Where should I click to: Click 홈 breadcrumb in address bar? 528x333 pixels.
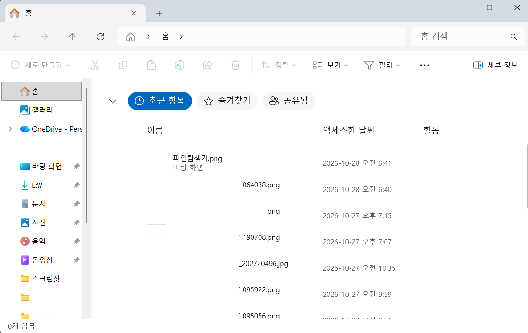coord(165,37)
